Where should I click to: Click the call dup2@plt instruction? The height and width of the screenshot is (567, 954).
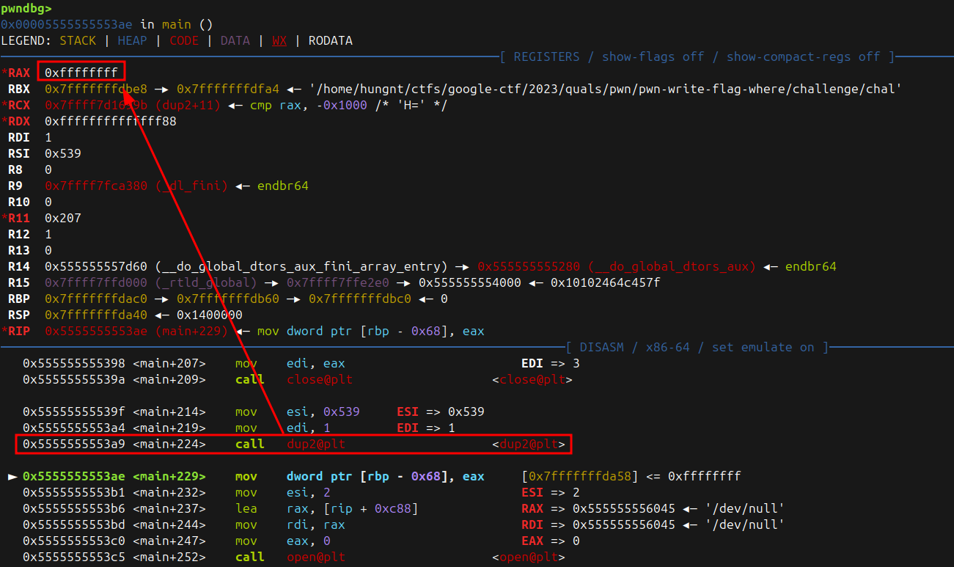coord(290,444)
